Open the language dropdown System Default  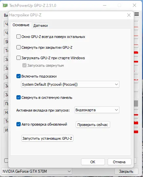70,84
